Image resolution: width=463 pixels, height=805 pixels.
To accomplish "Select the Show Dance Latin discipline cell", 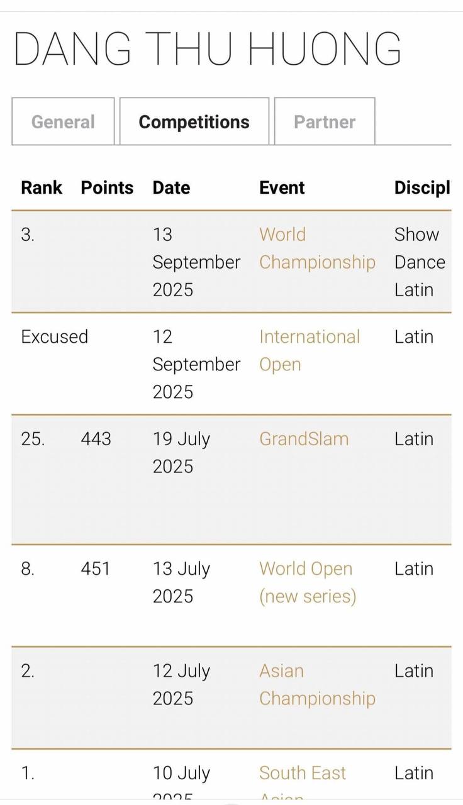I will point(420,262).
